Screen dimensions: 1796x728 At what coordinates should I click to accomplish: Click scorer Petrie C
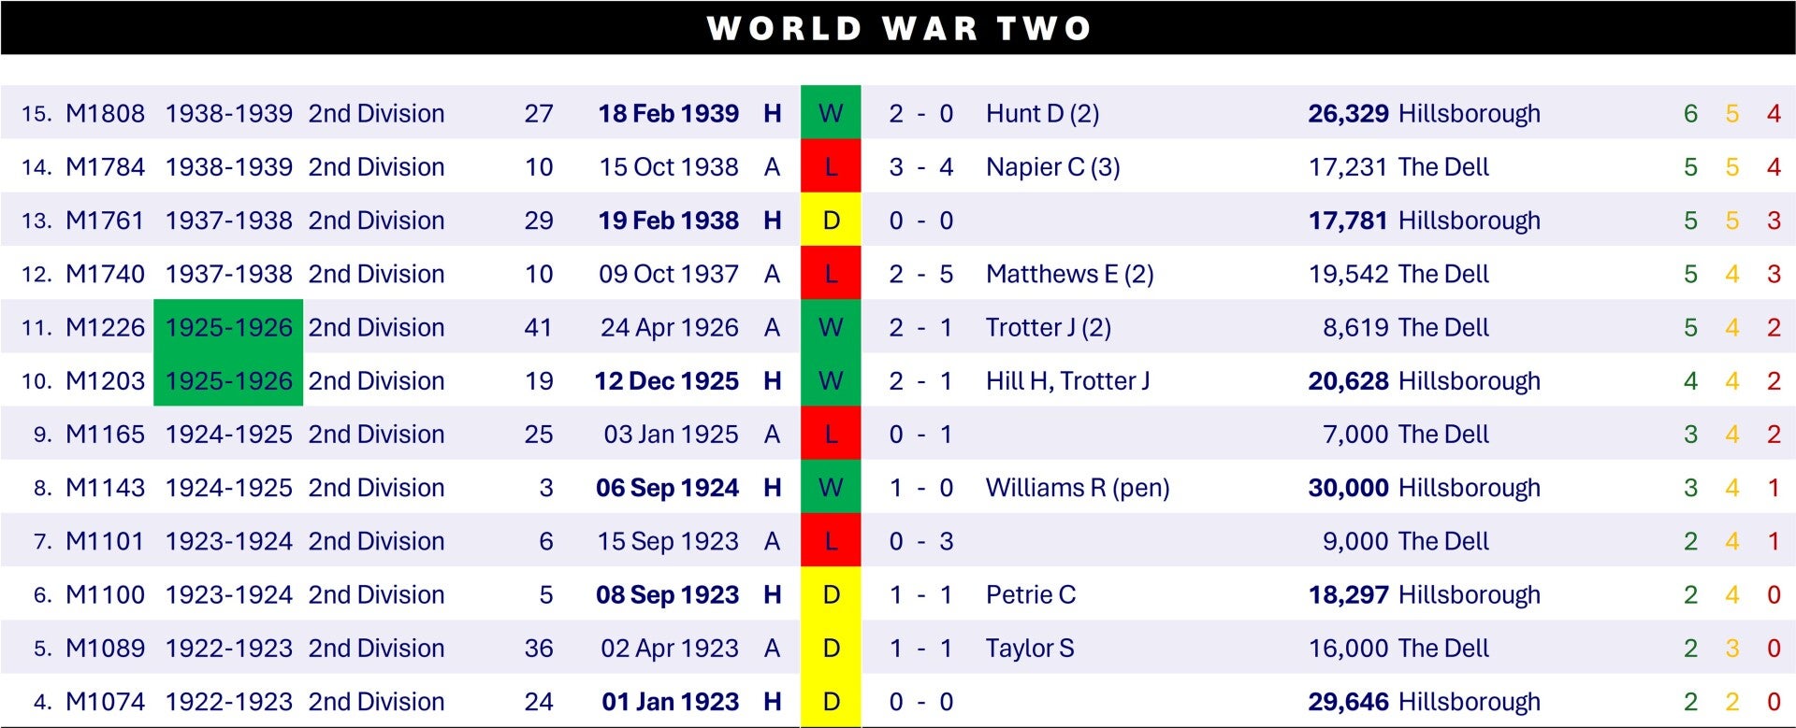pos(1031,595)
